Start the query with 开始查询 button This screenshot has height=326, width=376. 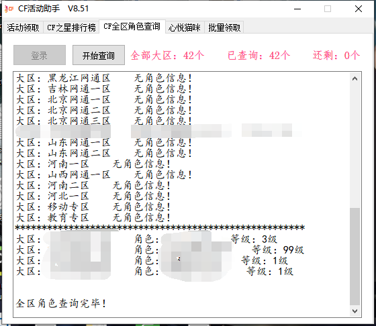pos(99,55)
